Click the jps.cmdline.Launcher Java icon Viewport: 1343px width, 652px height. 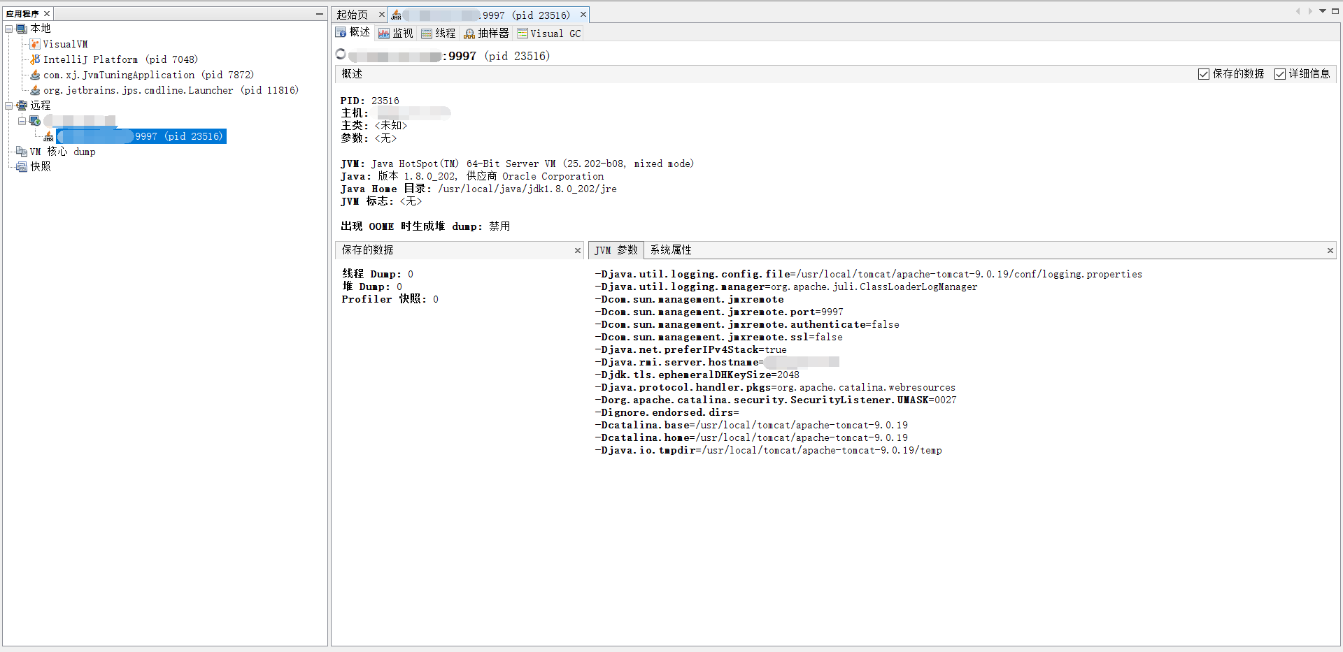coord(35,90)
